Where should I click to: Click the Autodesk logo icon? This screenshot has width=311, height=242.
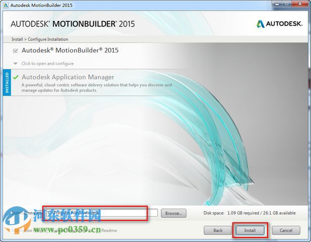pos(260,24)
